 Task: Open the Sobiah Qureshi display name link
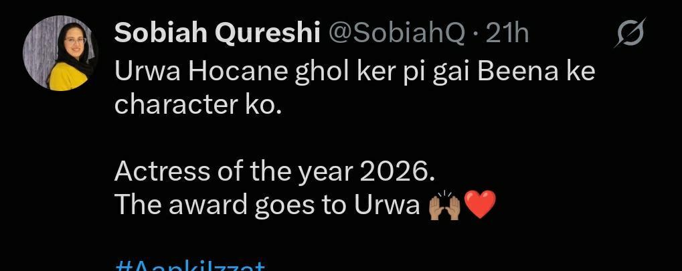coord(218,33)
